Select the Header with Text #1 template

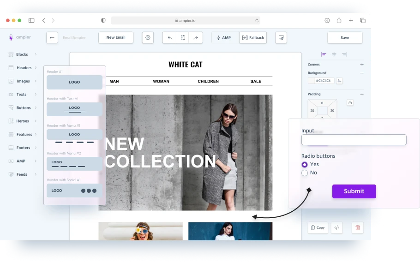[74, 109]
